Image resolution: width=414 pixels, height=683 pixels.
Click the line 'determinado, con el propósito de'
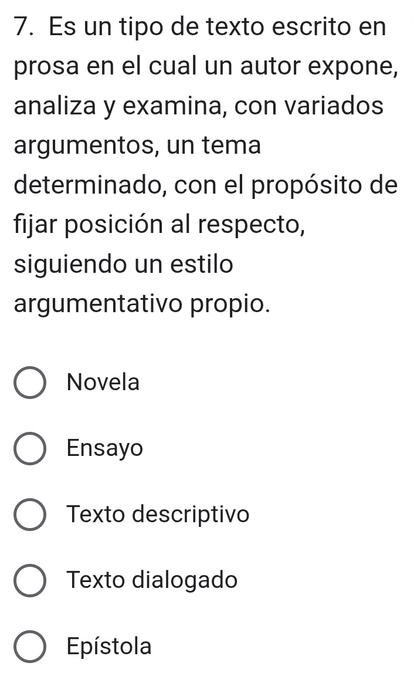coord(206,185)
